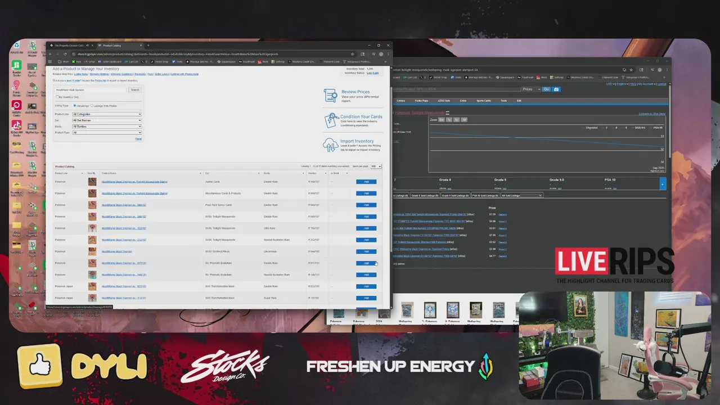Sort by the Product Name column arrow
Image resolution: width=720 pixels, height=405 pixels.
[200, 173]
